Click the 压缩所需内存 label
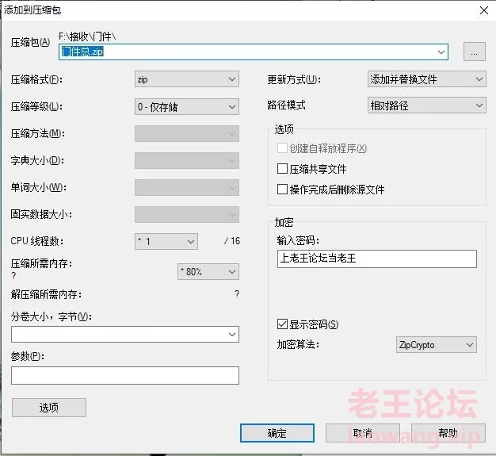Screen dimensions: 496x456 pyautogui.click(x=41, y=263)
